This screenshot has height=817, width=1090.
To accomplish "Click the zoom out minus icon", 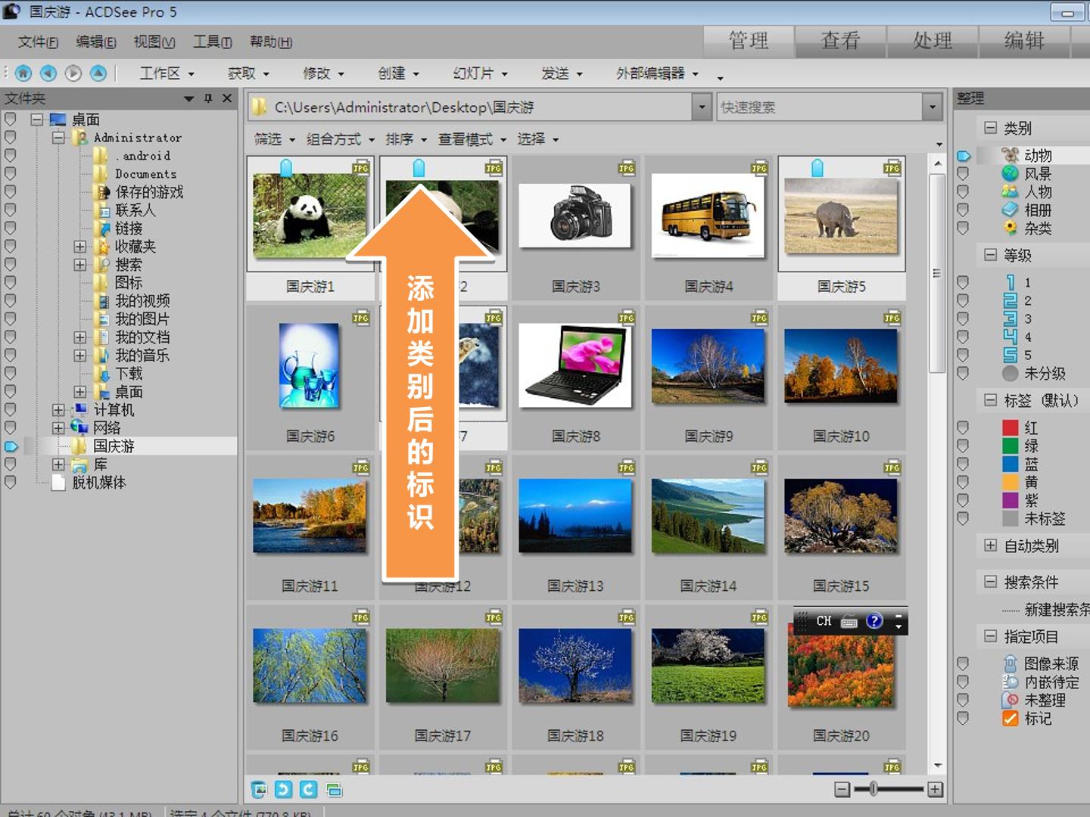I will point(842,790).
